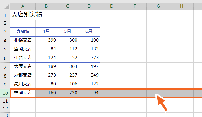Click the 6月 header cell
Viewport: 202px width, 117px height.
coord(89,32)
